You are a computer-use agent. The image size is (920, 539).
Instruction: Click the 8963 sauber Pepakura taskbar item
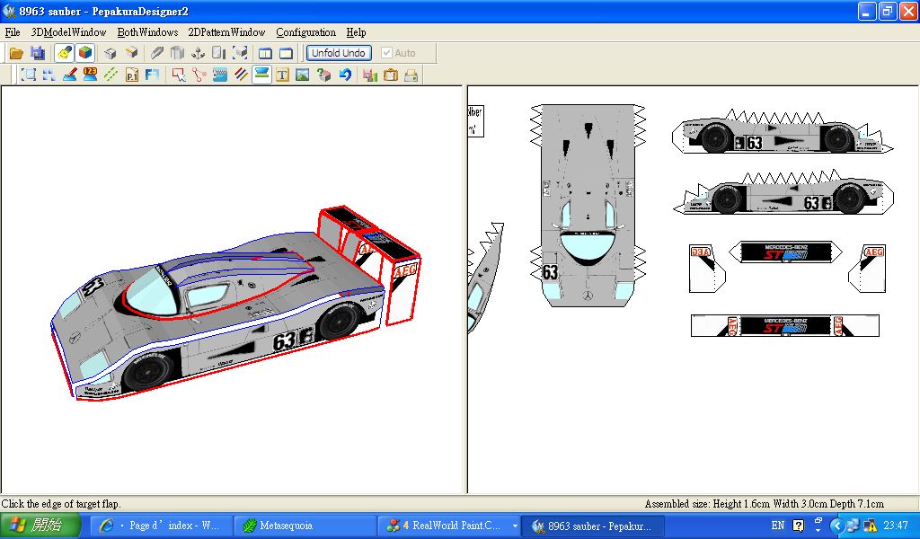(593, 526)
